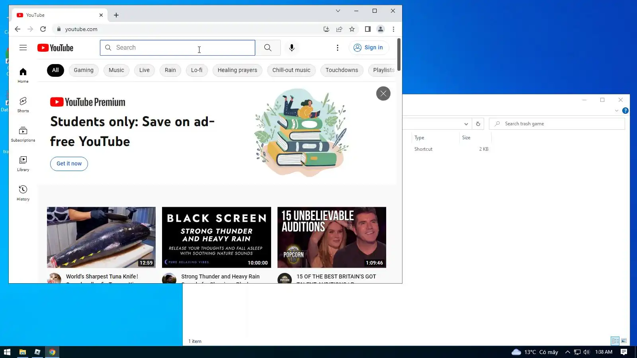The width and height of the screenshot is (637, 358).
Task: Open Chrome tab search dropdown
Action: pyautogui.click(x=338, y=11)
